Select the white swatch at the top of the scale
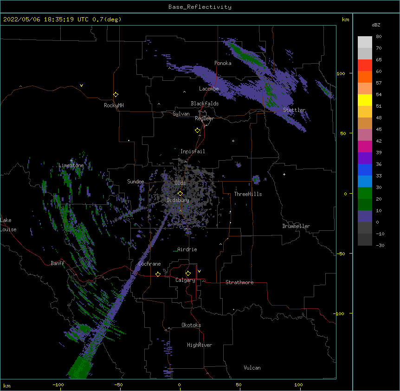Screen dimensions: 400x391 point(365,42)
